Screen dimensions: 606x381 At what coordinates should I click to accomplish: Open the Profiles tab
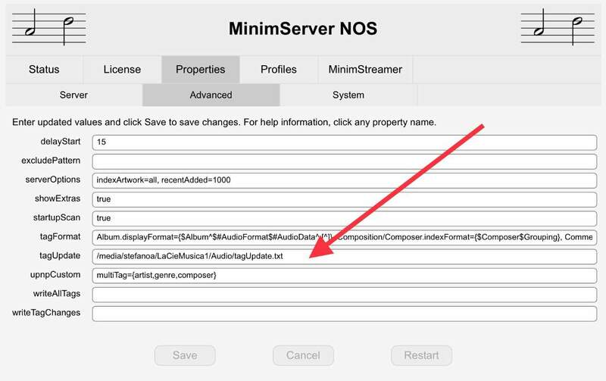point(279,70)
